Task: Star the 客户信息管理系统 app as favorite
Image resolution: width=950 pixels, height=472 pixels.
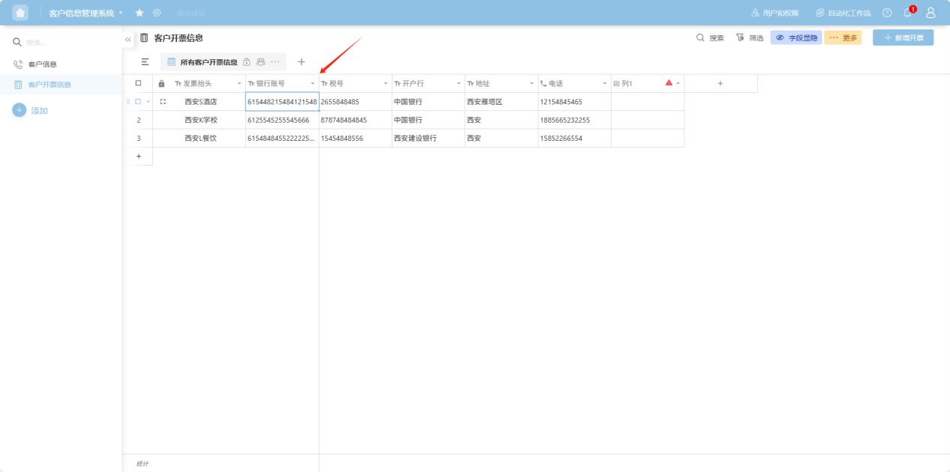Action: click(140, 13)
